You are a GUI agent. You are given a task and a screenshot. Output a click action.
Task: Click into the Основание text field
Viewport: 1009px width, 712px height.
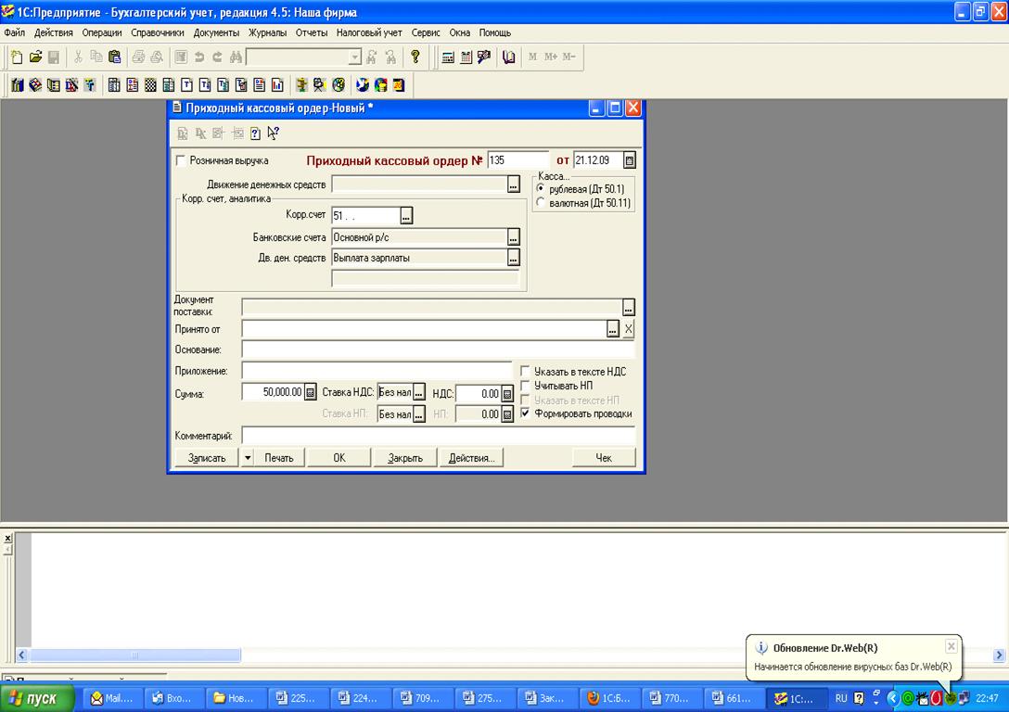[438, 350]
